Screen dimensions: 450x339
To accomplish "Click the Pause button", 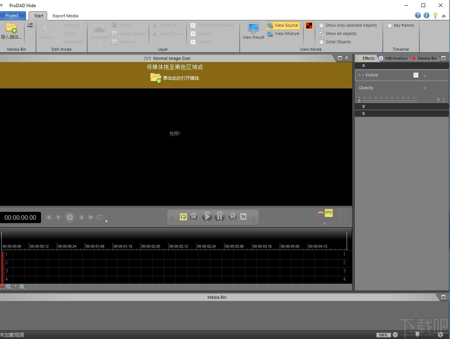I will click(220, 217).
